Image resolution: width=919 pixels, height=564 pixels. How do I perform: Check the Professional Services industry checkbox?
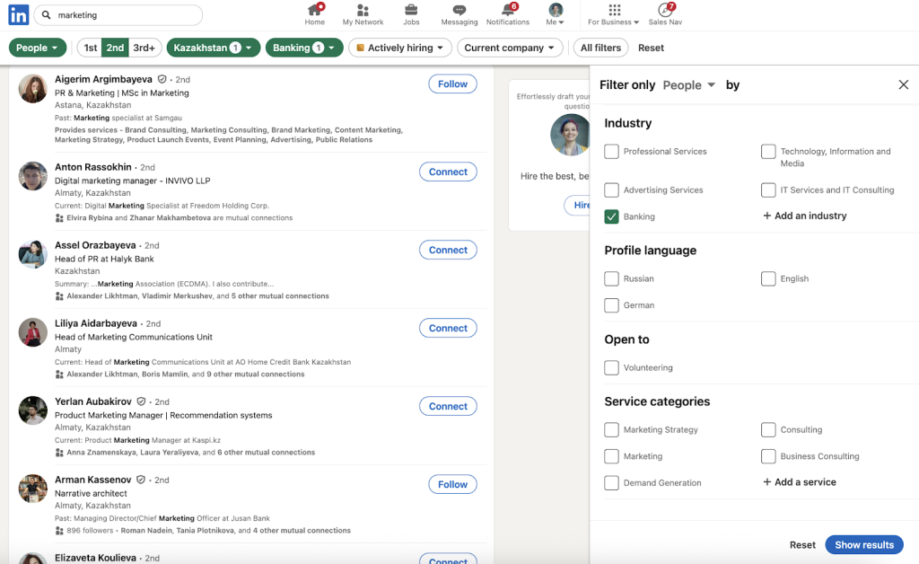coord(611,151)
